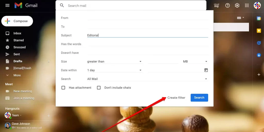Open the date picker calendar icon
This screenshot has width=264, height=132.
[206, 70]
